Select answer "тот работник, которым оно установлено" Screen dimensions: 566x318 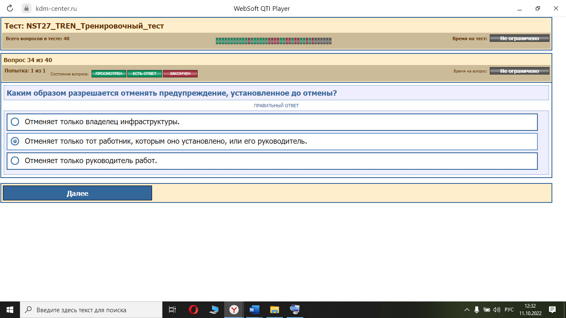coord(272,142)
